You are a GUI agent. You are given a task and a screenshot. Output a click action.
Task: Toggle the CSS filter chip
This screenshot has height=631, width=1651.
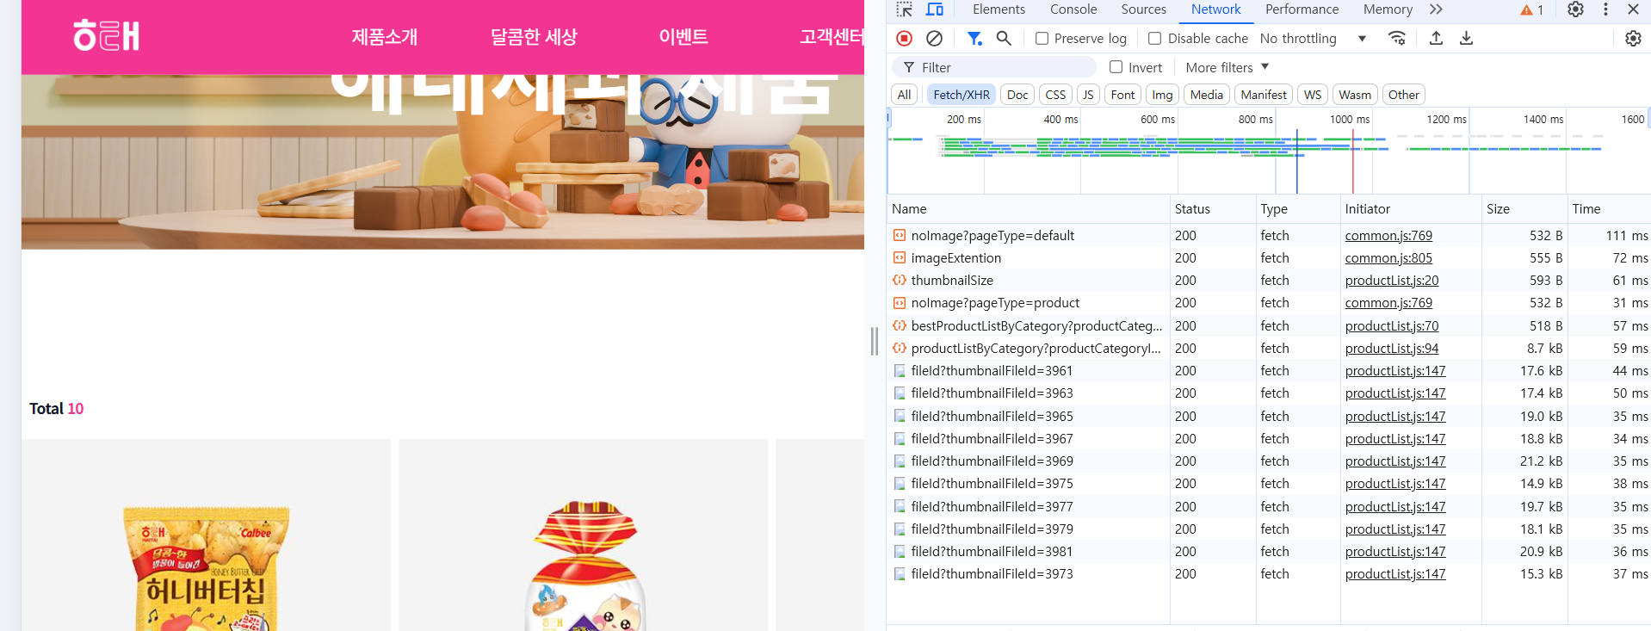pos(1055,95)
